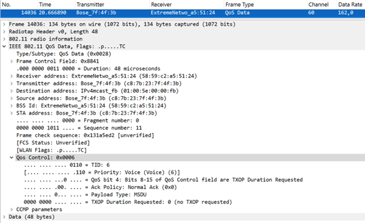Select the TID: 6 field line
This screenshot has height=223, width=365.
click(67, 165)
